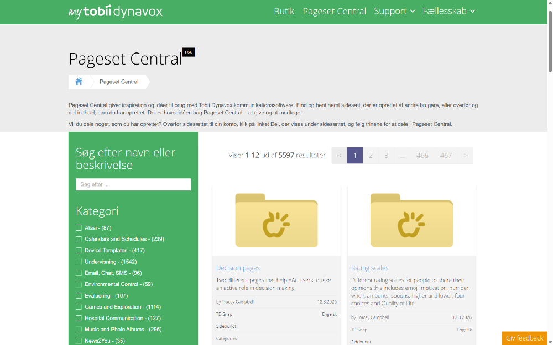Click the PSC badge beside title
The width and height of the screenshot is (553, 345).
tap(189, 52)
